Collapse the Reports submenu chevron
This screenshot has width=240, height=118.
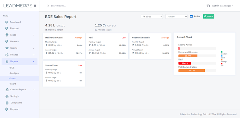point(33,62)
